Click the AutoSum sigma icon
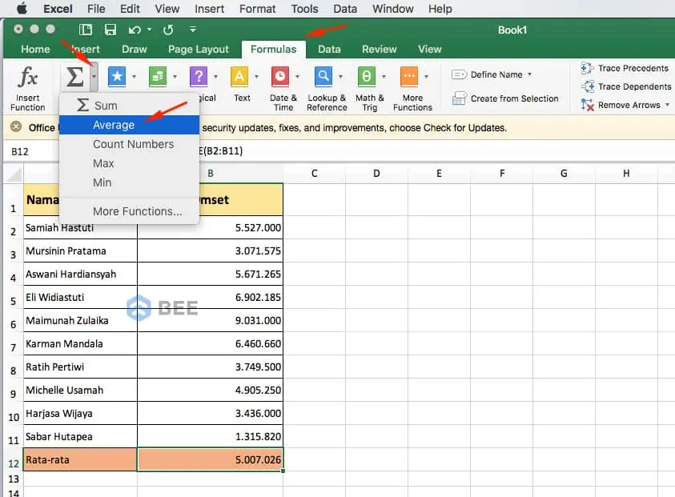Viewport: 675px width, 497px height. (74, 77)
